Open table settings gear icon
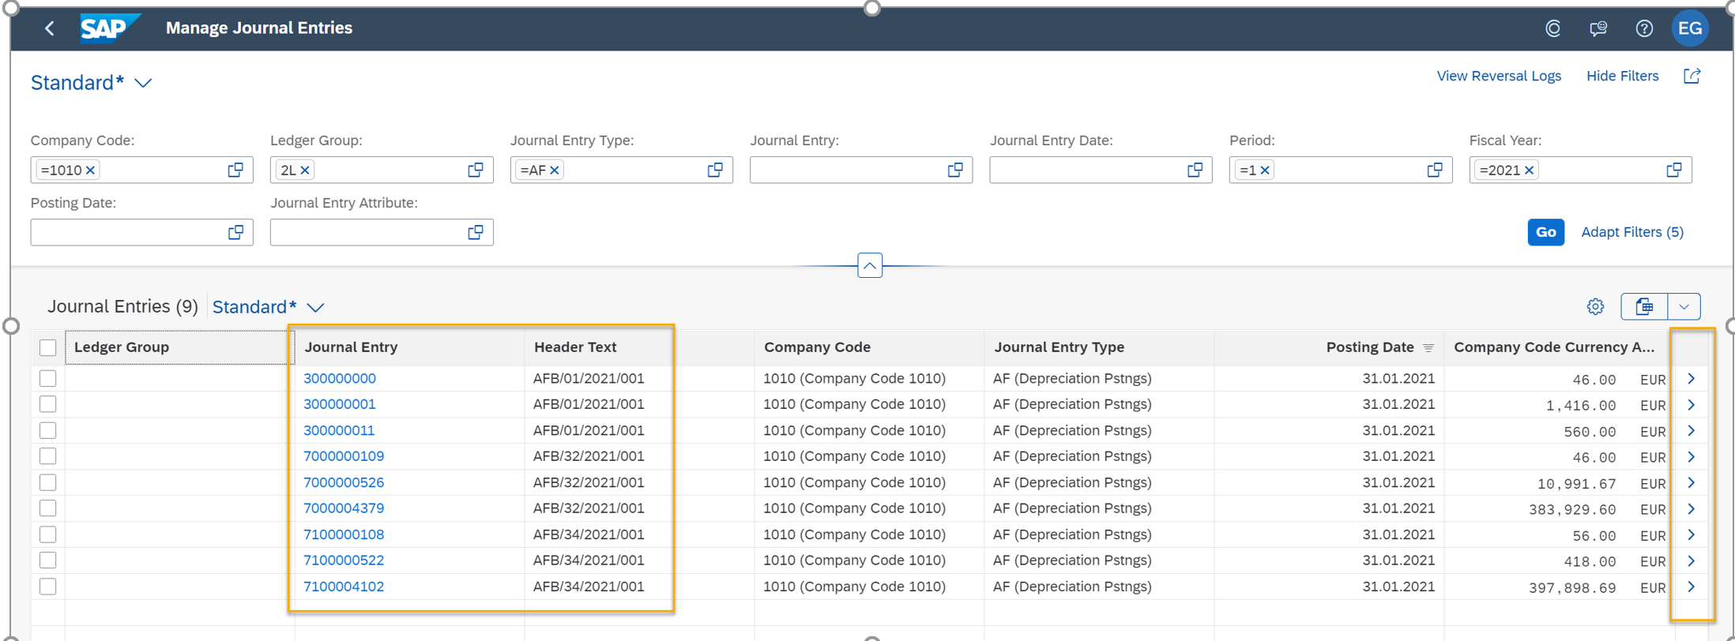The width and height of the screenshot is (1735, 641). tap(1595, 306)
